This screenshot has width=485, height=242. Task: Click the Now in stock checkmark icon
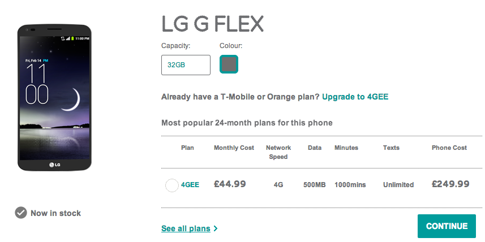pyautogui.click(x=21, y=213)
